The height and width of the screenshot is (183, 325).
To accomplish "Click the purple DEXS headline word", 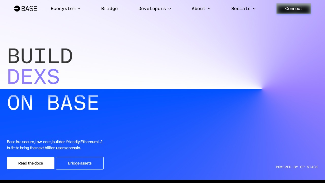I will pos(34,77).
